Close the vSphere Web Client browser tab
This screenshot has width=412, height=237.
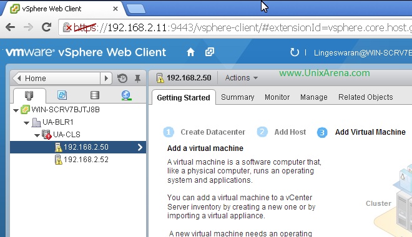115,9
